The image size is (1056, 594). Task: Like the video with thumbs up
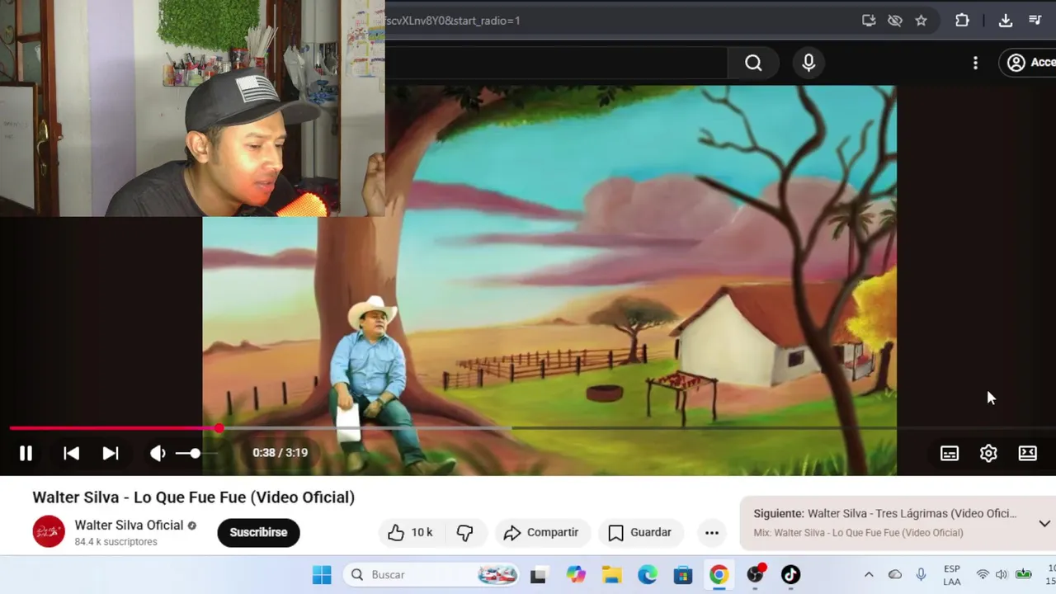coord(396,533)
